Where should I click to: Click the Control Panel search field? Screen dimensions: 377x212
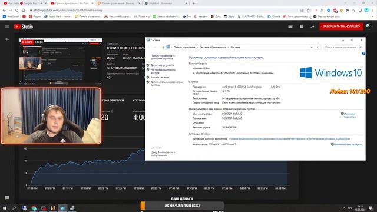pyautogui.click(x=343, y=47)
